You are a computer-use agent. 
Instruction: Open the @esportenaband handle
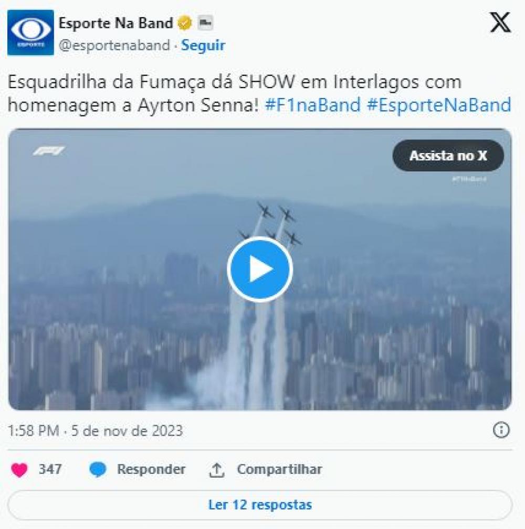pos(114,45)
